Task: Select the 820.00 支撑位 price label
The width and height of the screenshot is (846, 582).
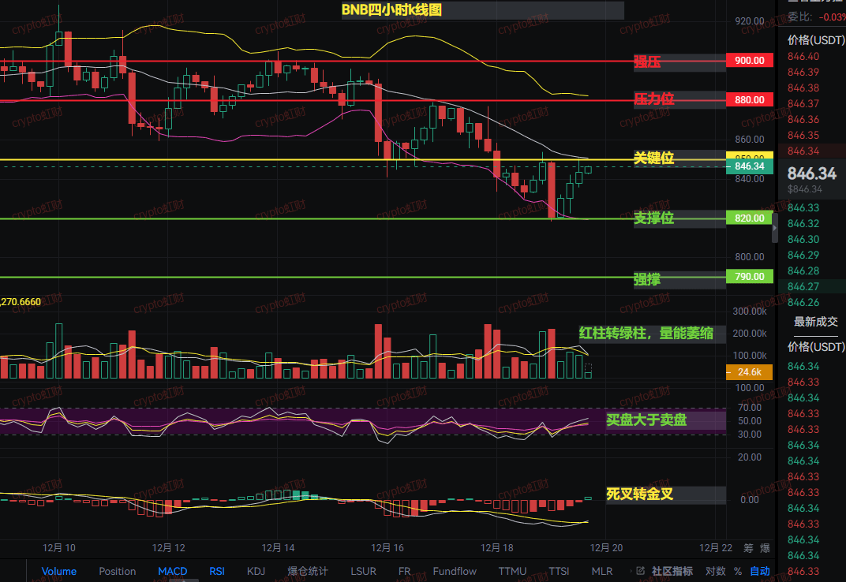Action: point(750,218)
